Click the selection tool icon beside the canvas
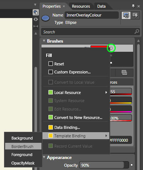 [x=36, y=12]
